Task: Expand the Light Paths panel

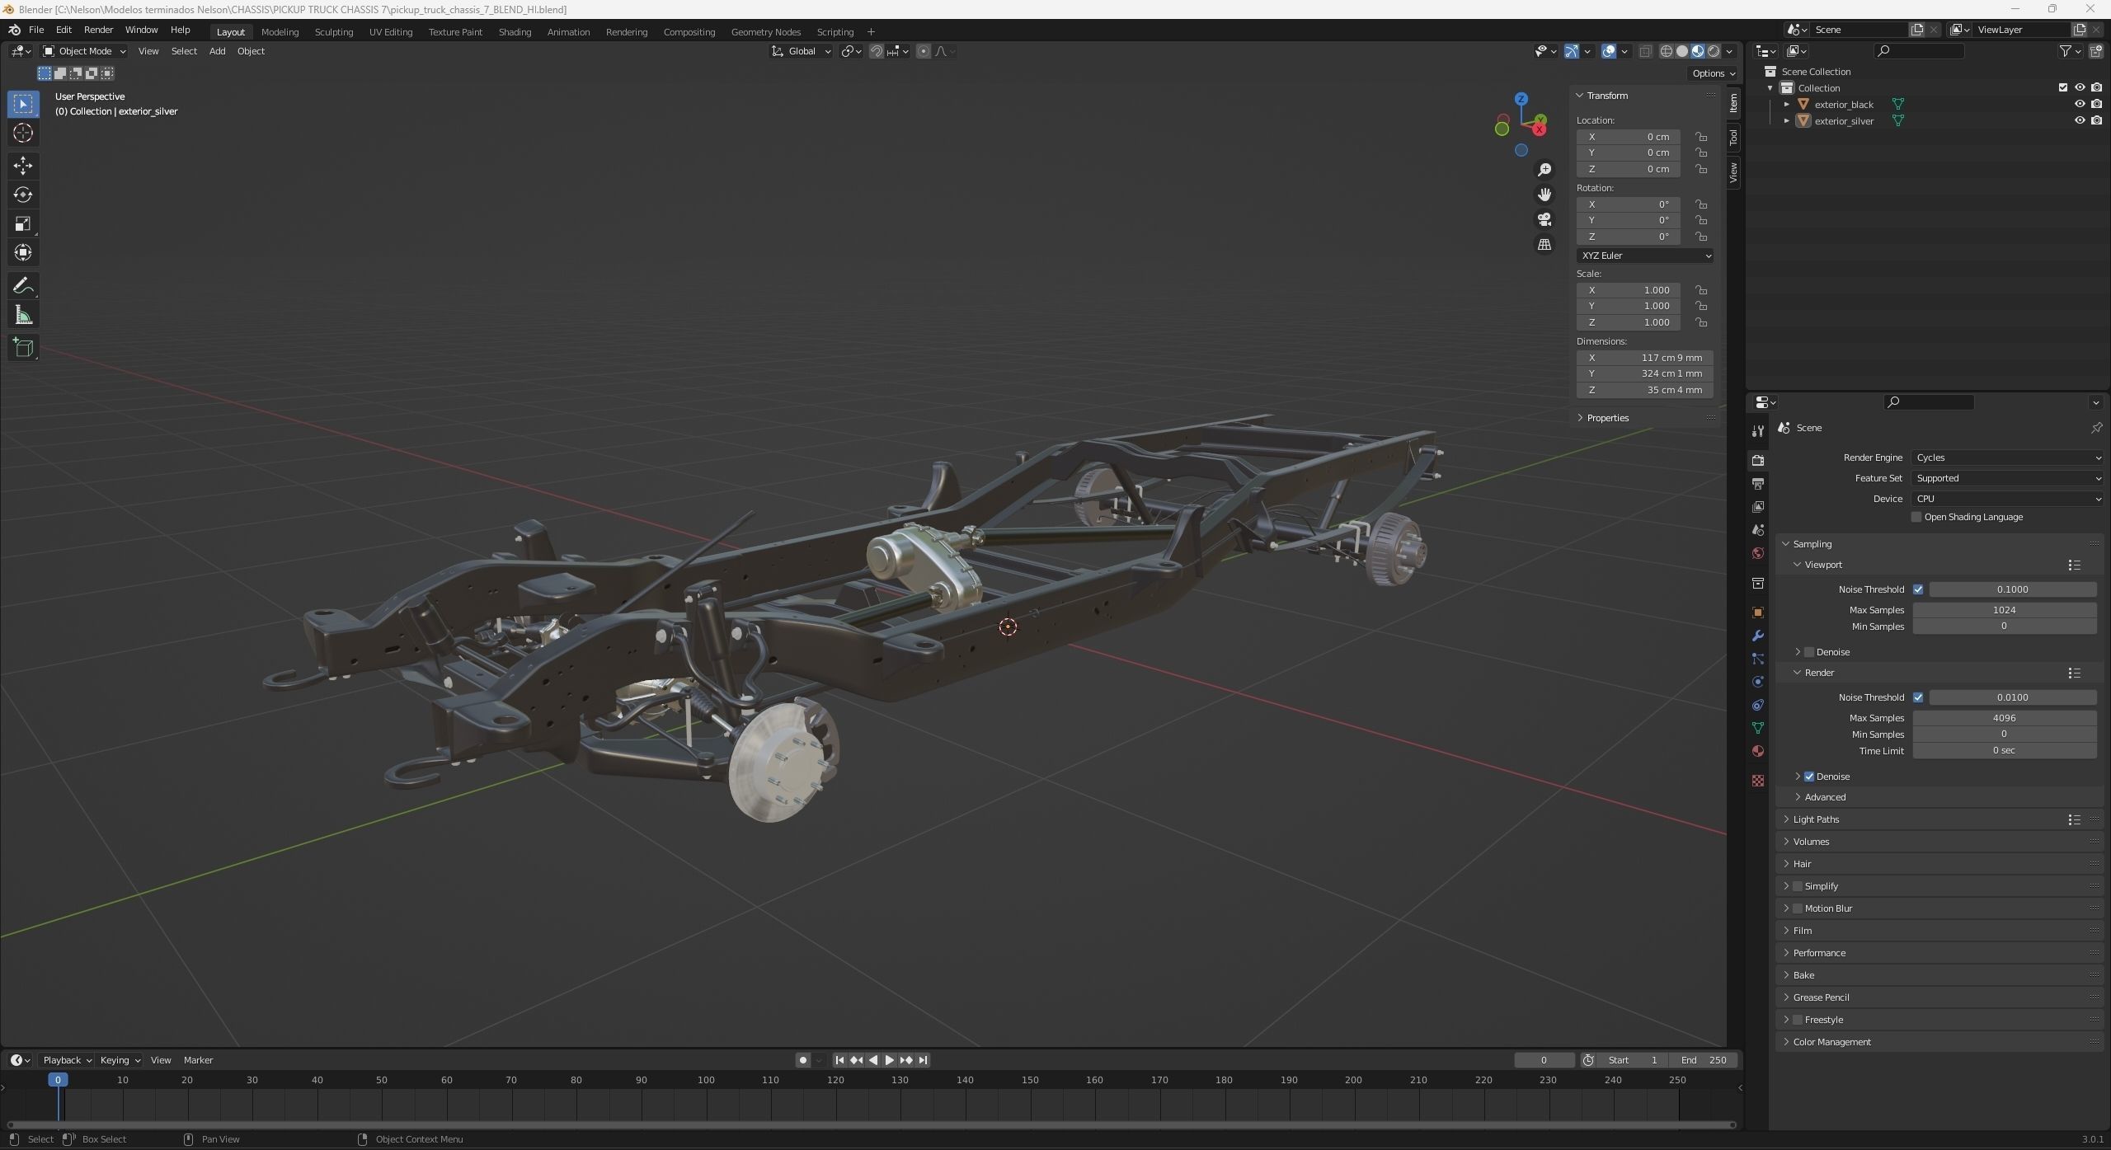Action: click(x=1816, y=819)
